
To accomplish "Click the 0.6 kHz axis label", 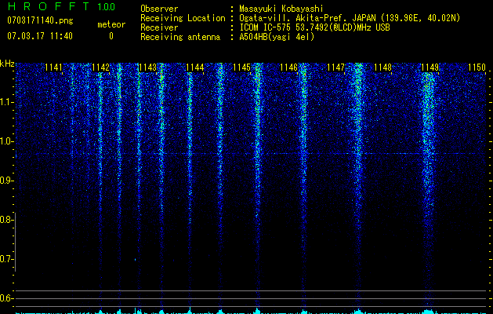I will [x=6, y=298].
